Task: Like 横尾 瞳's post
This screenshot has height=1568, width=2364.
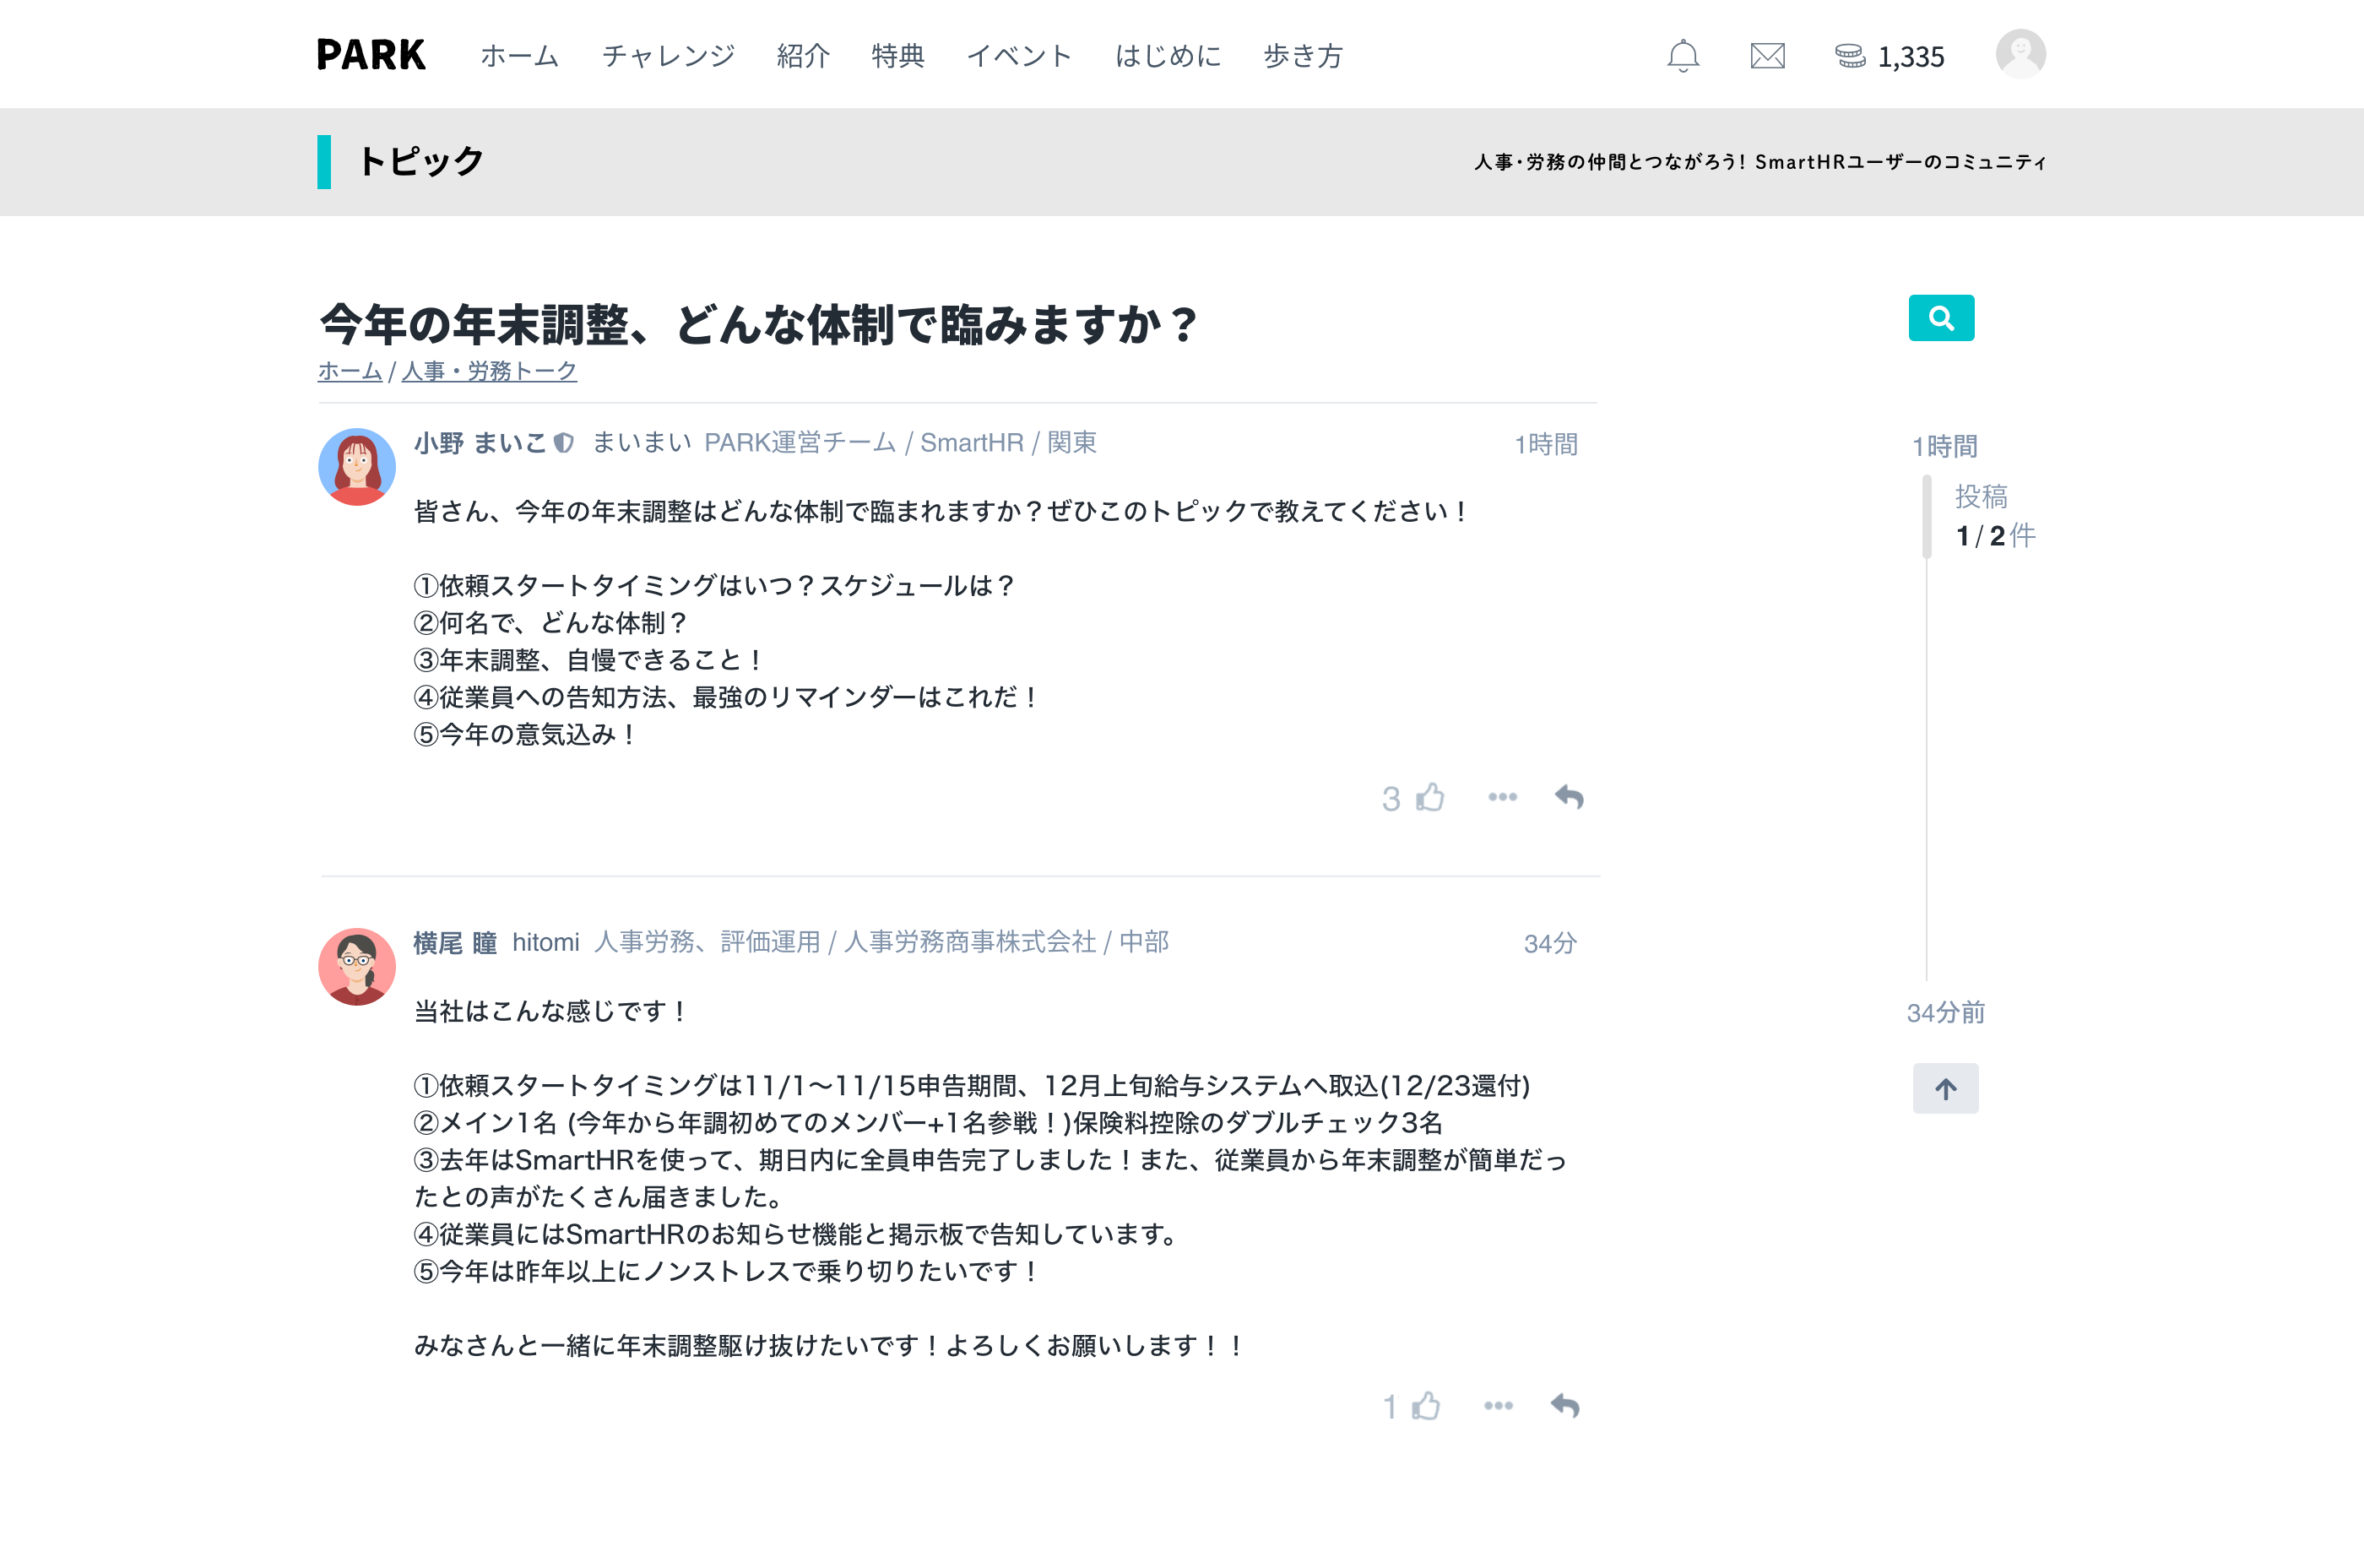Action: (x=1426, y=1406)
